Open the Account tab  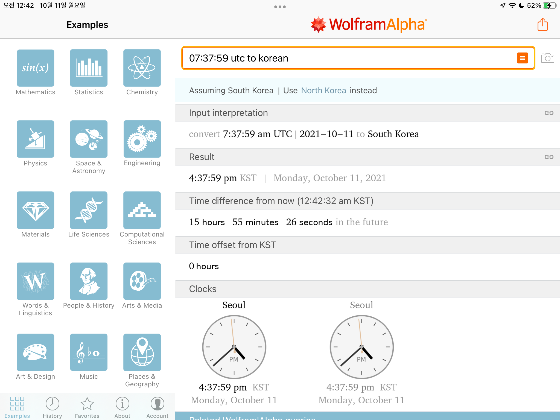tap(157, 407)
